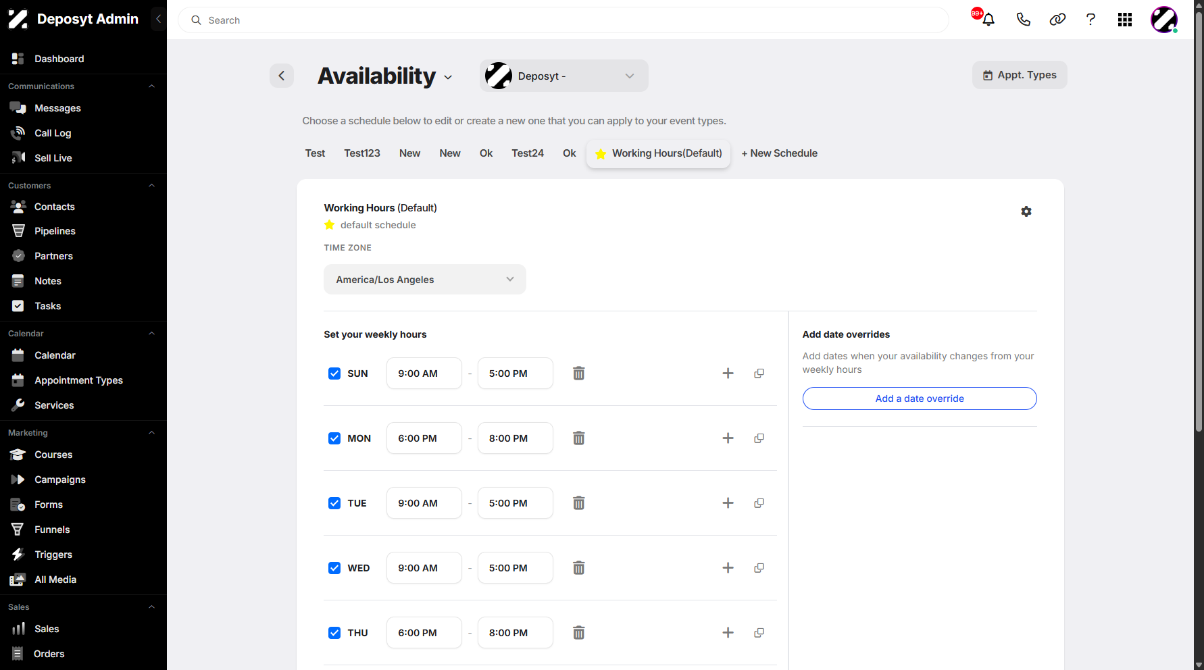The image size is (1204, 670).
Task: Collapse the sidebar with the chevron
Action: (158, 19)
